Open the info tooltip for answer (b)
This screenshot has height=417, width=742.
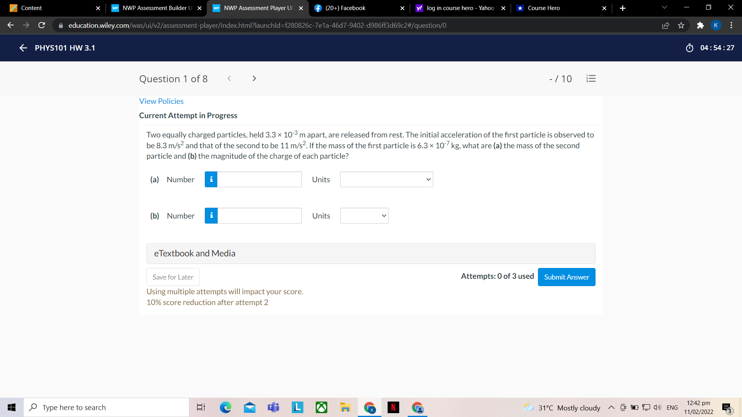[211, 215]
